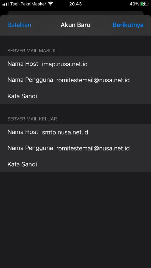Tap the Akun Baru title
This screenshot has width=151, height=268.
pyautogui.click(x=75, y=25)
